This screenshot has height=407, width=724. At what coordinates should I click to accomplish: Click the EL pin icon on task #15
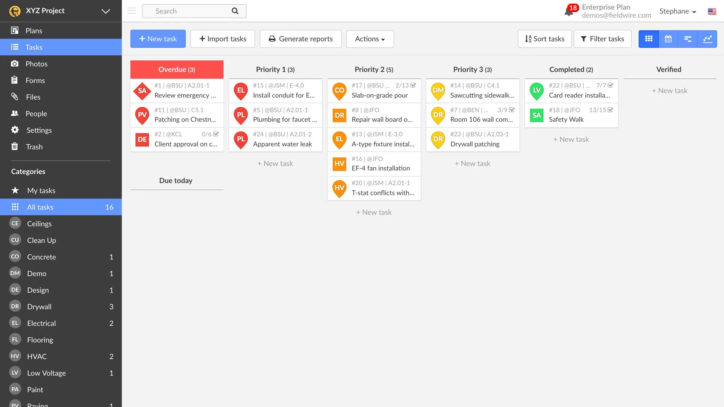click(x=241, y=91)
